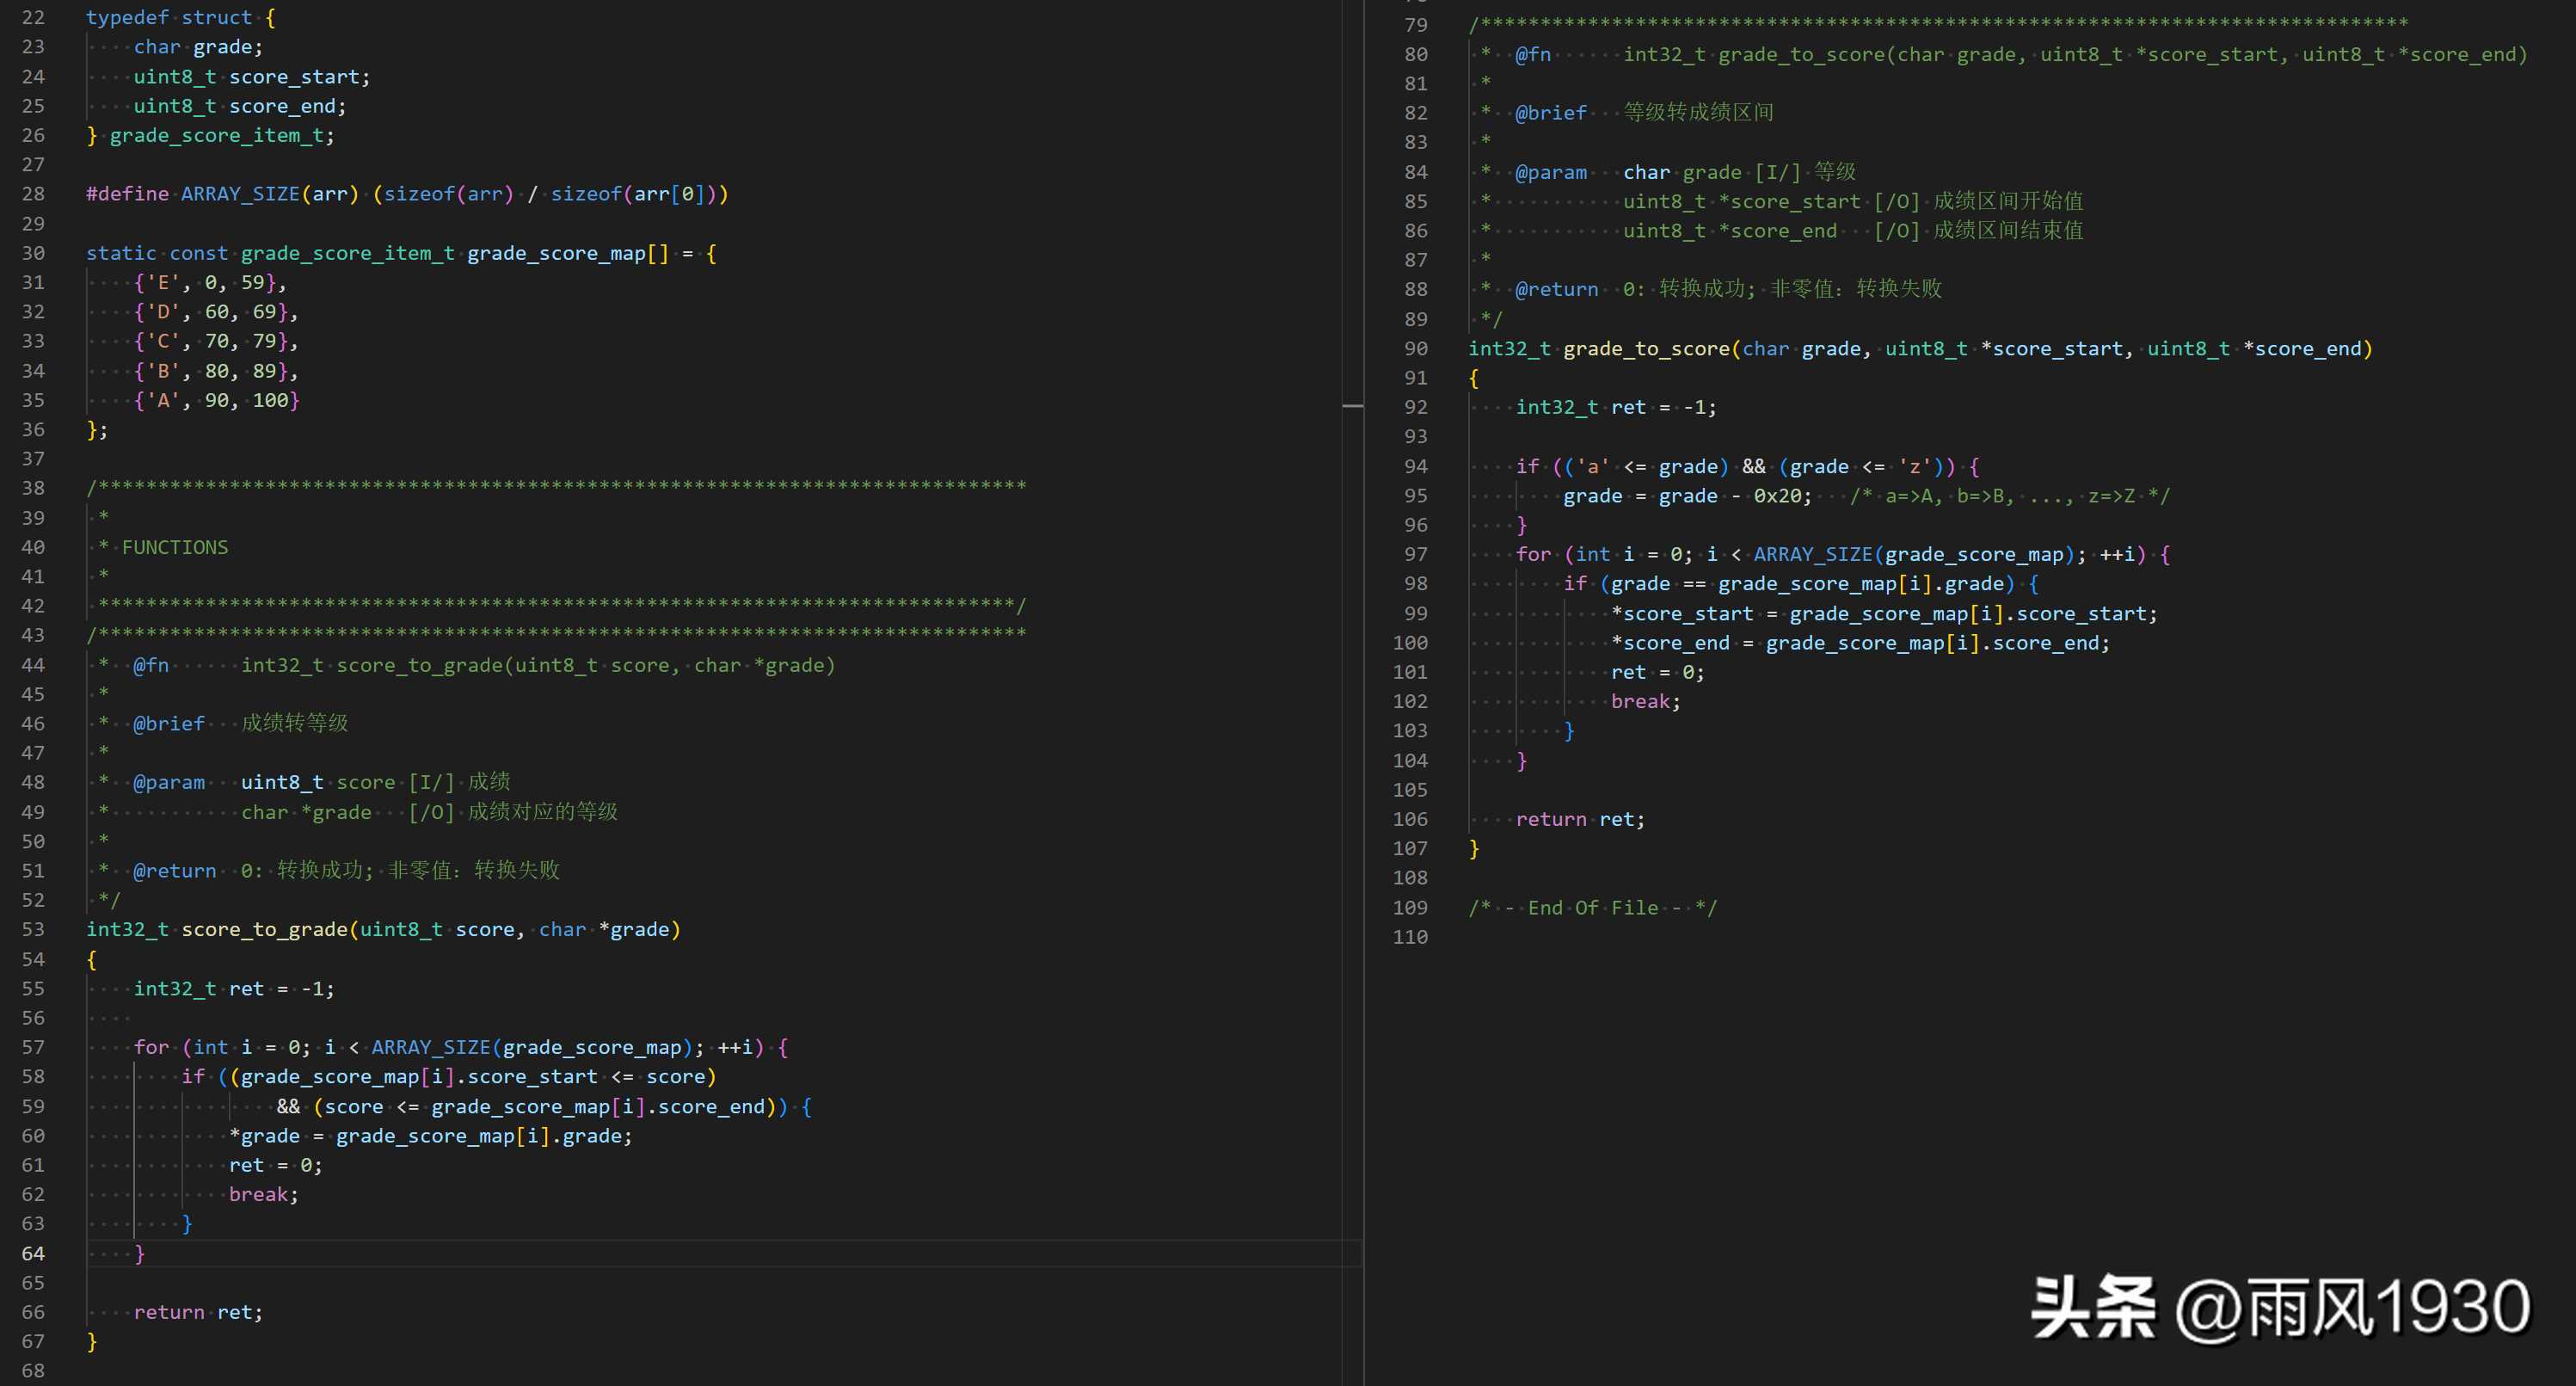Click 'int32_t ret = -1;' on line 92
The image size is (2576, 1386).
(1616, 407)
